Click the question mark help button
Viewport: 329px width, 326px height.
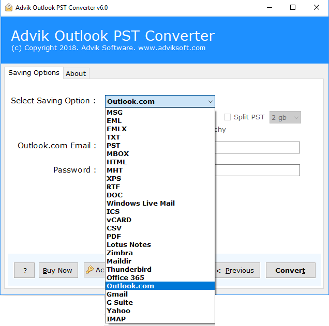click(x=24, y=270)
